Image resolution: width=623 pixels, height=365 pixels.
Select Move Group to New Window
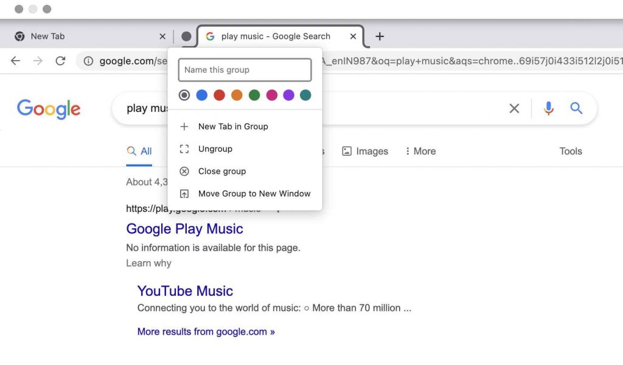254,194
